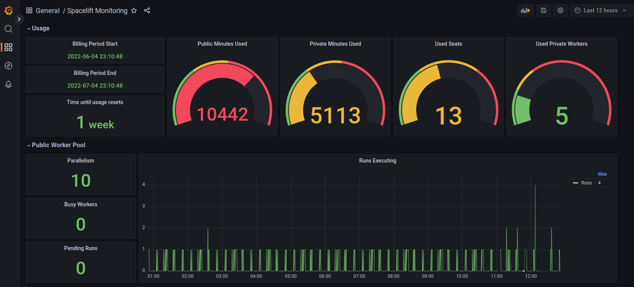Click the 06:00 tick on time axis

pos(325,276)
